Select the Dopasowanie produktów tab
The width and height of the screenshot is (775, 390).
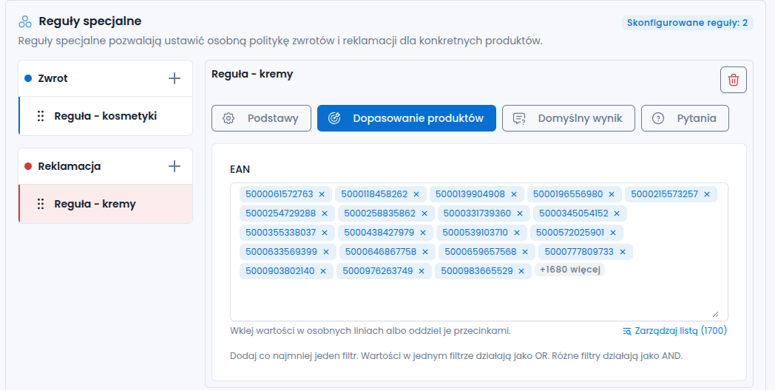pos(406,118)
